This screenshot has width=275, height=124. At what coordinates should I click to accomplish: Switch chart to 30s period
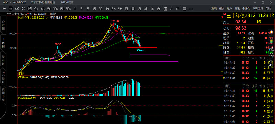[68, 9]
